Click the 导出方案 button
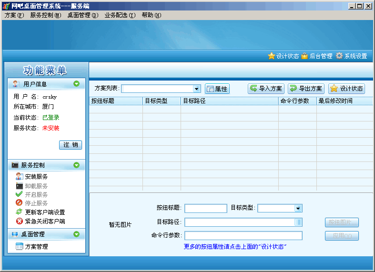Screen dimensions: 375x272 (306, 89)
